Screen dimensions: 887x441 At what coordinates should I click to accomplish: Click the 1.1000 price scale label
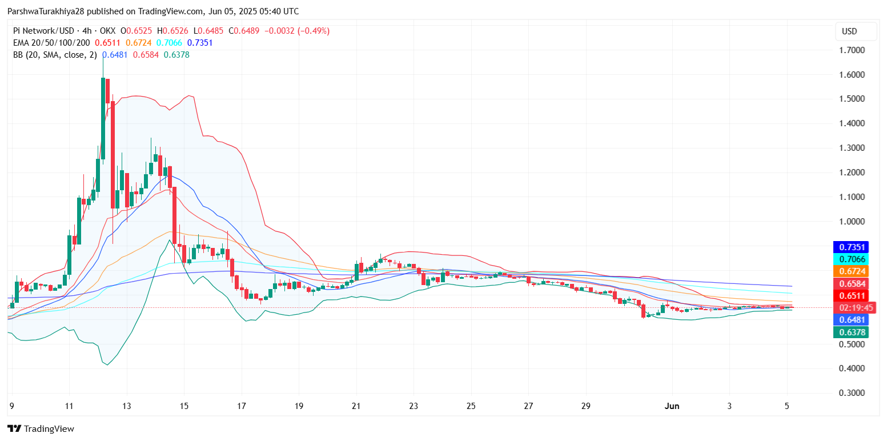(x=852, y=197)
